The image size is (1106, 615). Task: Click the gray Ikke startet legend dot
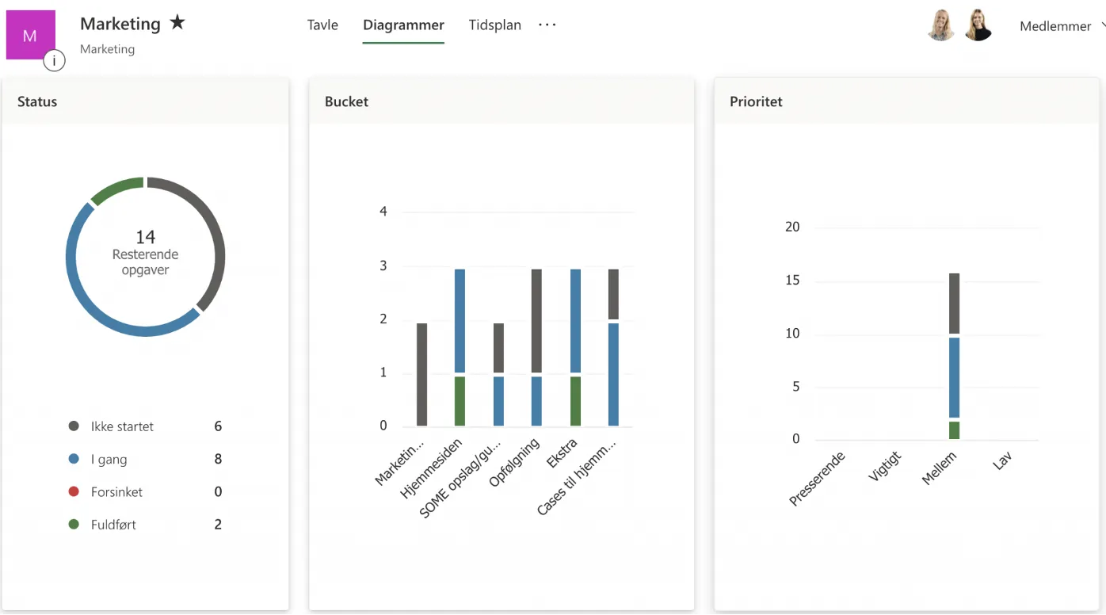pyautogui.click(x=74, y=426)
